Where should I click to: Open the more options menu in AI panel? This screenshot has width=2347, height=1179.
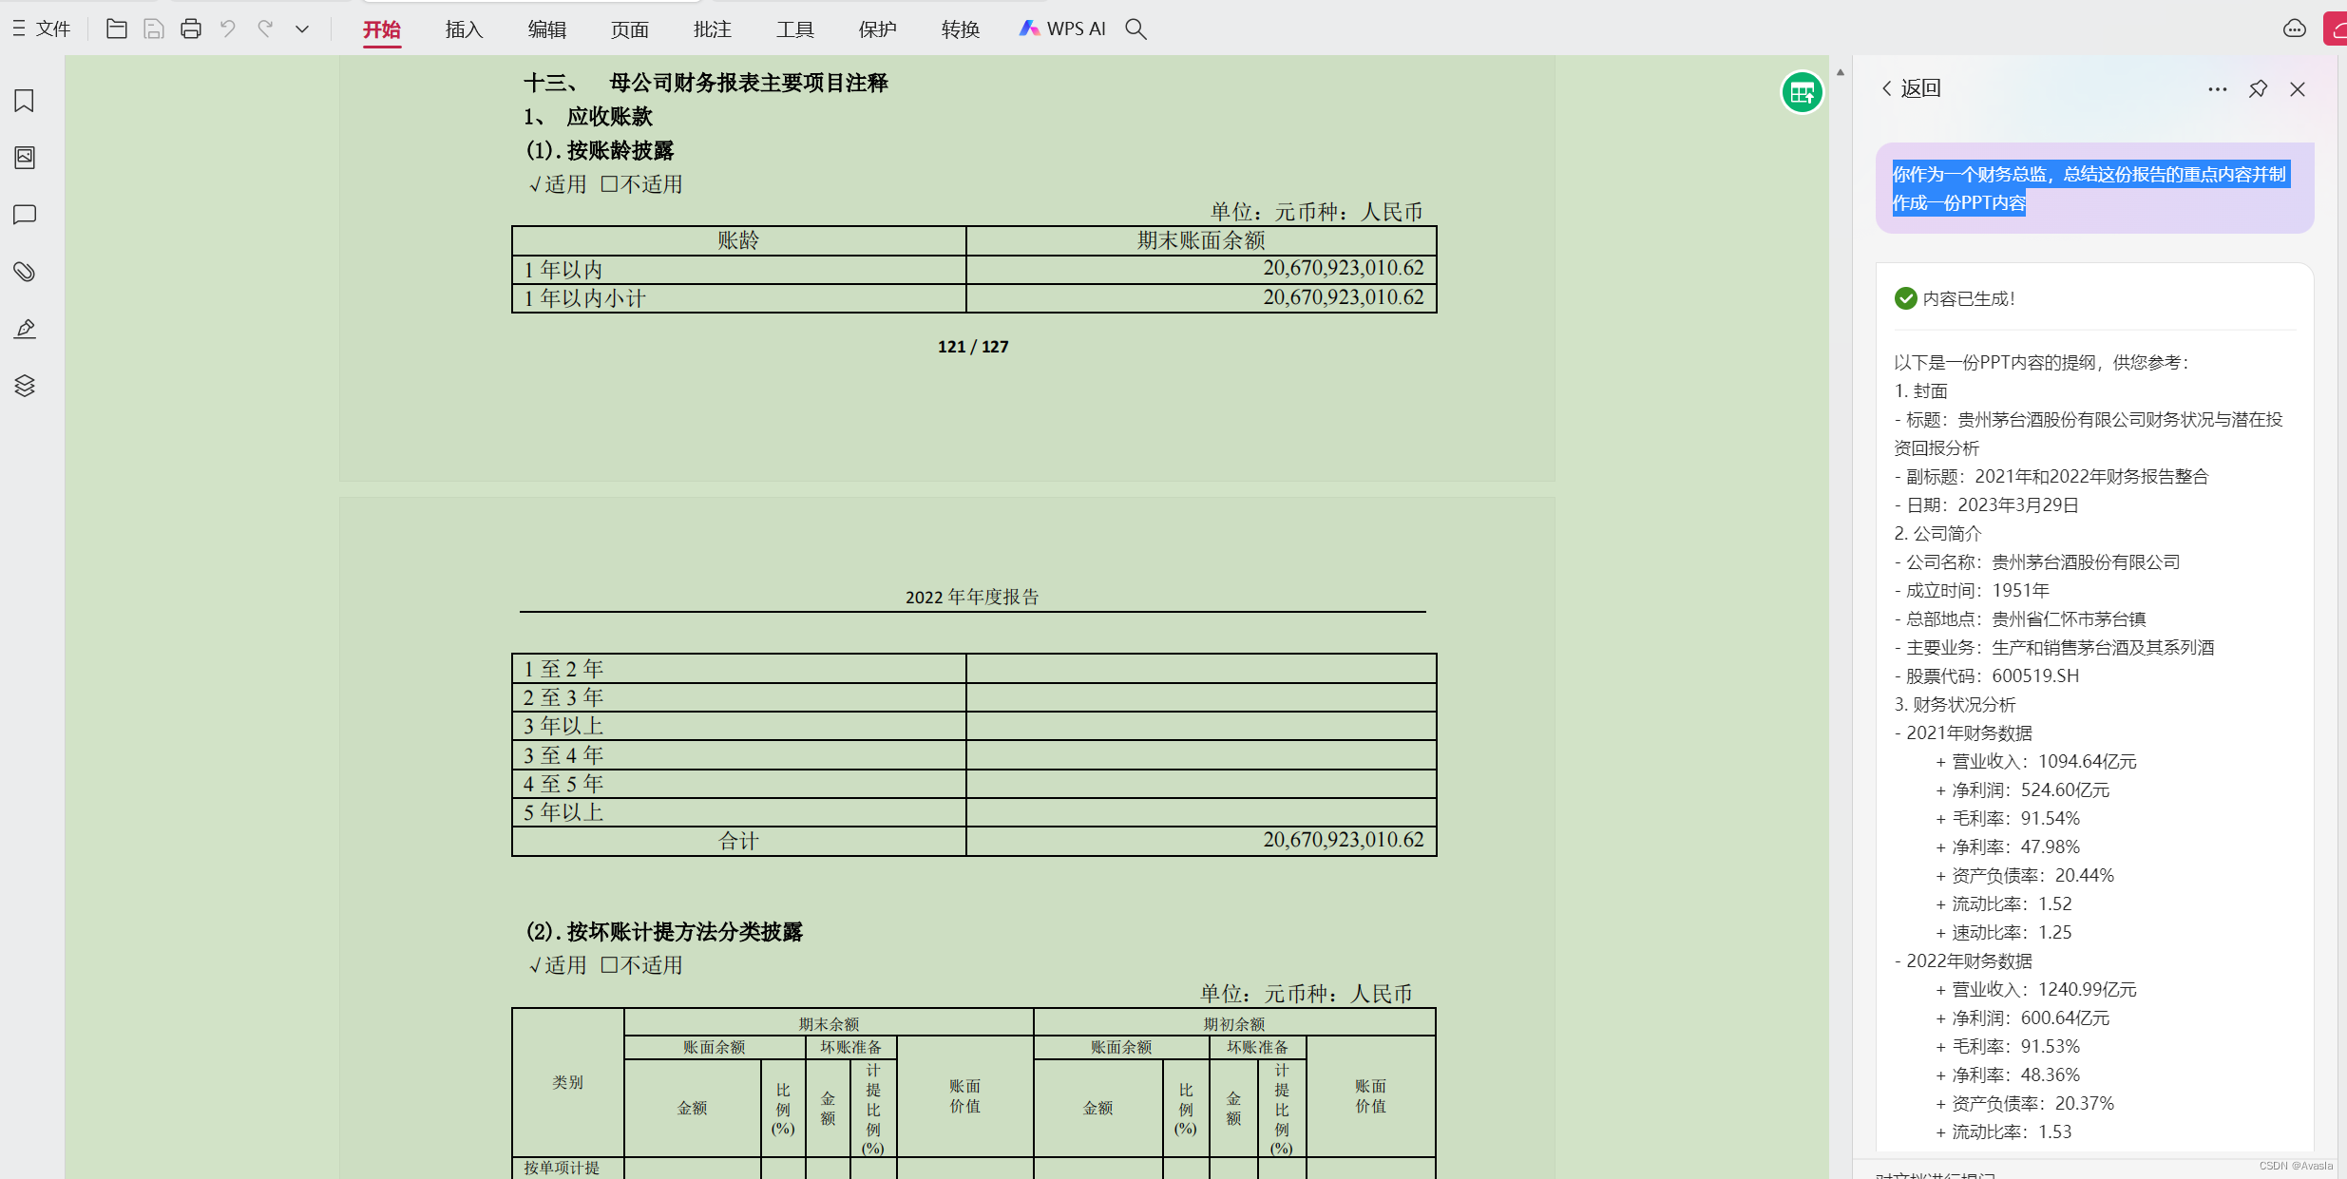2218,88
